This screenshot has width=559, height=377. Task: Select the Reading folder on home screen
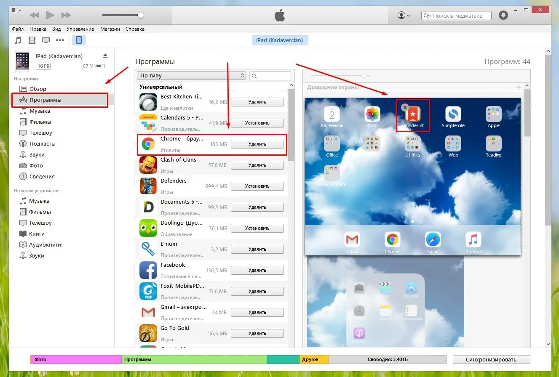click(x=494, y=143)
